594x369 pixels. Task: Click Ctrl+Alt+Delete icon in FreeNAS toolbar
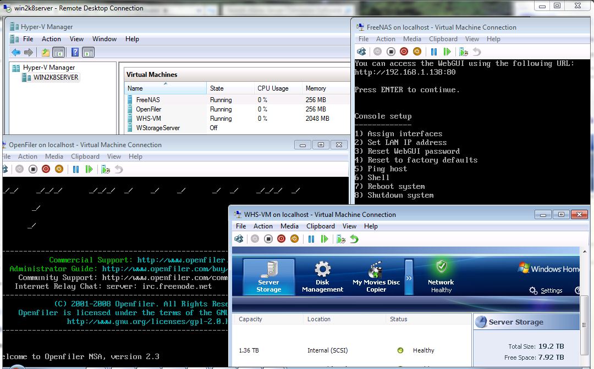[361, 52]
